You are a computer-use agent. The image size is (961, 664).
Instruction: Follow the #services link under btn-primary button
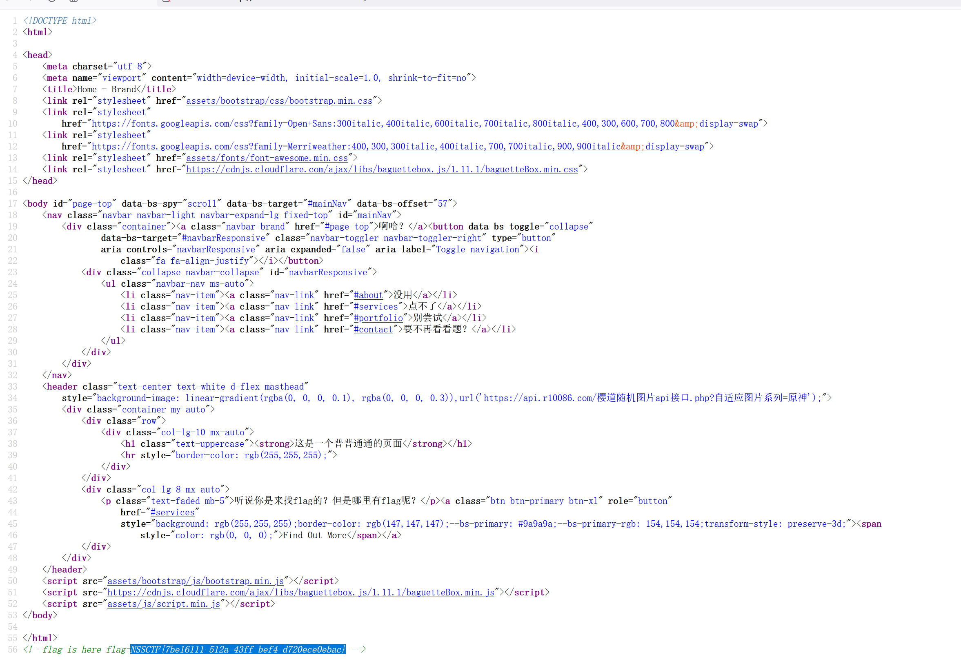pos(172,512)
